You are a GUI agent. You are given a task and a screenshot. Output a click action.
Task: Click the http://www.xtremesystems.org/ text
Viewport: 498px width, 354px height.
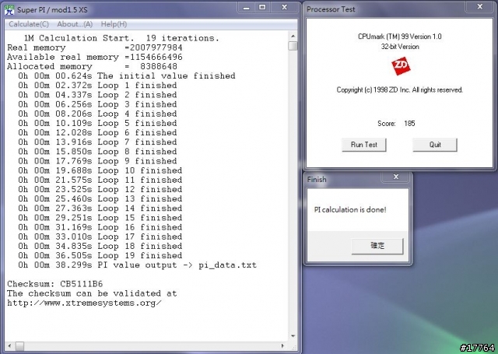click(x=84, y=303)
